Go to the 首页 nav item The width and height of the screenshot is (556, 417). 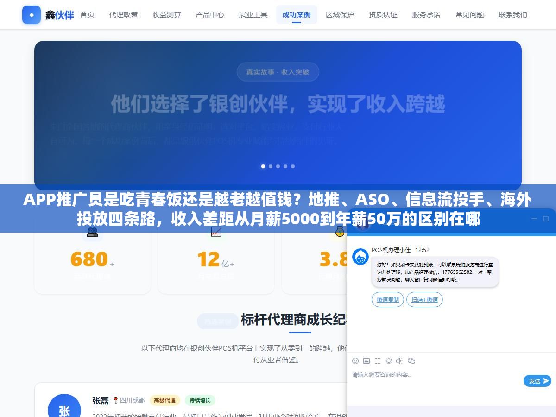tap(87, 15)
